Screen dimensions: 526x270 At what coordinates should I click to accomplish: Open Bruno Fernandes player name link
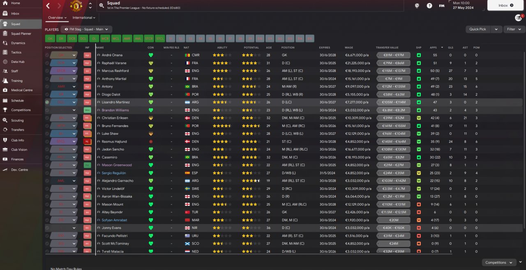pyautogui.click(x=115, y=126)
